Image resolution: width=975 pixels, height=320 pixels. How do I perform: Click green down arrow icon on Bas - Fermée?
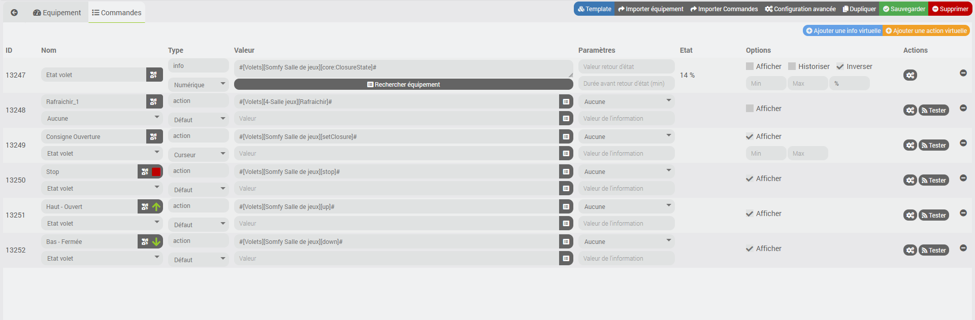click(156, 242)
